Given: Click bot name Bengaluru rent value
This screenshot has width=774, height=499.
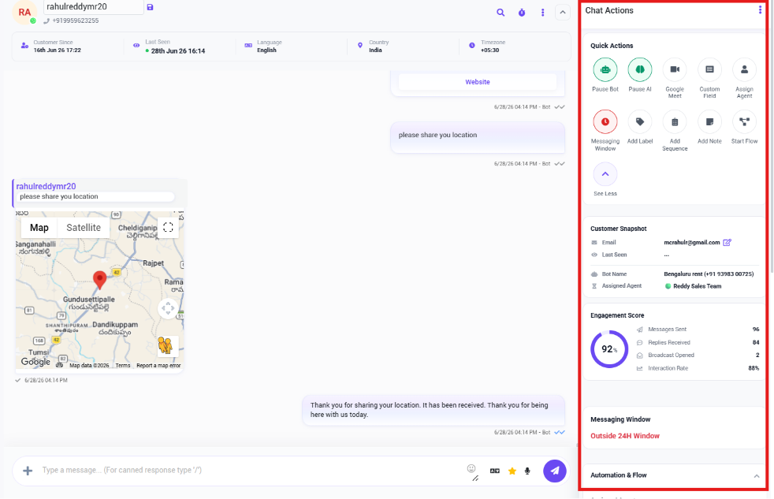Looking at the screenshot, I should point(709,274).
